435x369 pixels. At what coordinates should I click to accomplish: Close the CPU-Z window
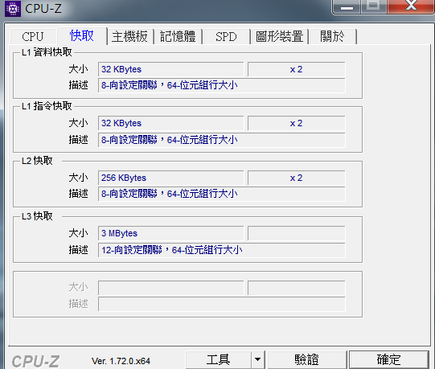(411, 6)
